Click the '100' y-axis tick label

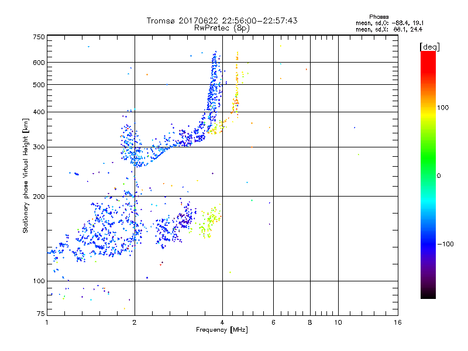point(39,281)
